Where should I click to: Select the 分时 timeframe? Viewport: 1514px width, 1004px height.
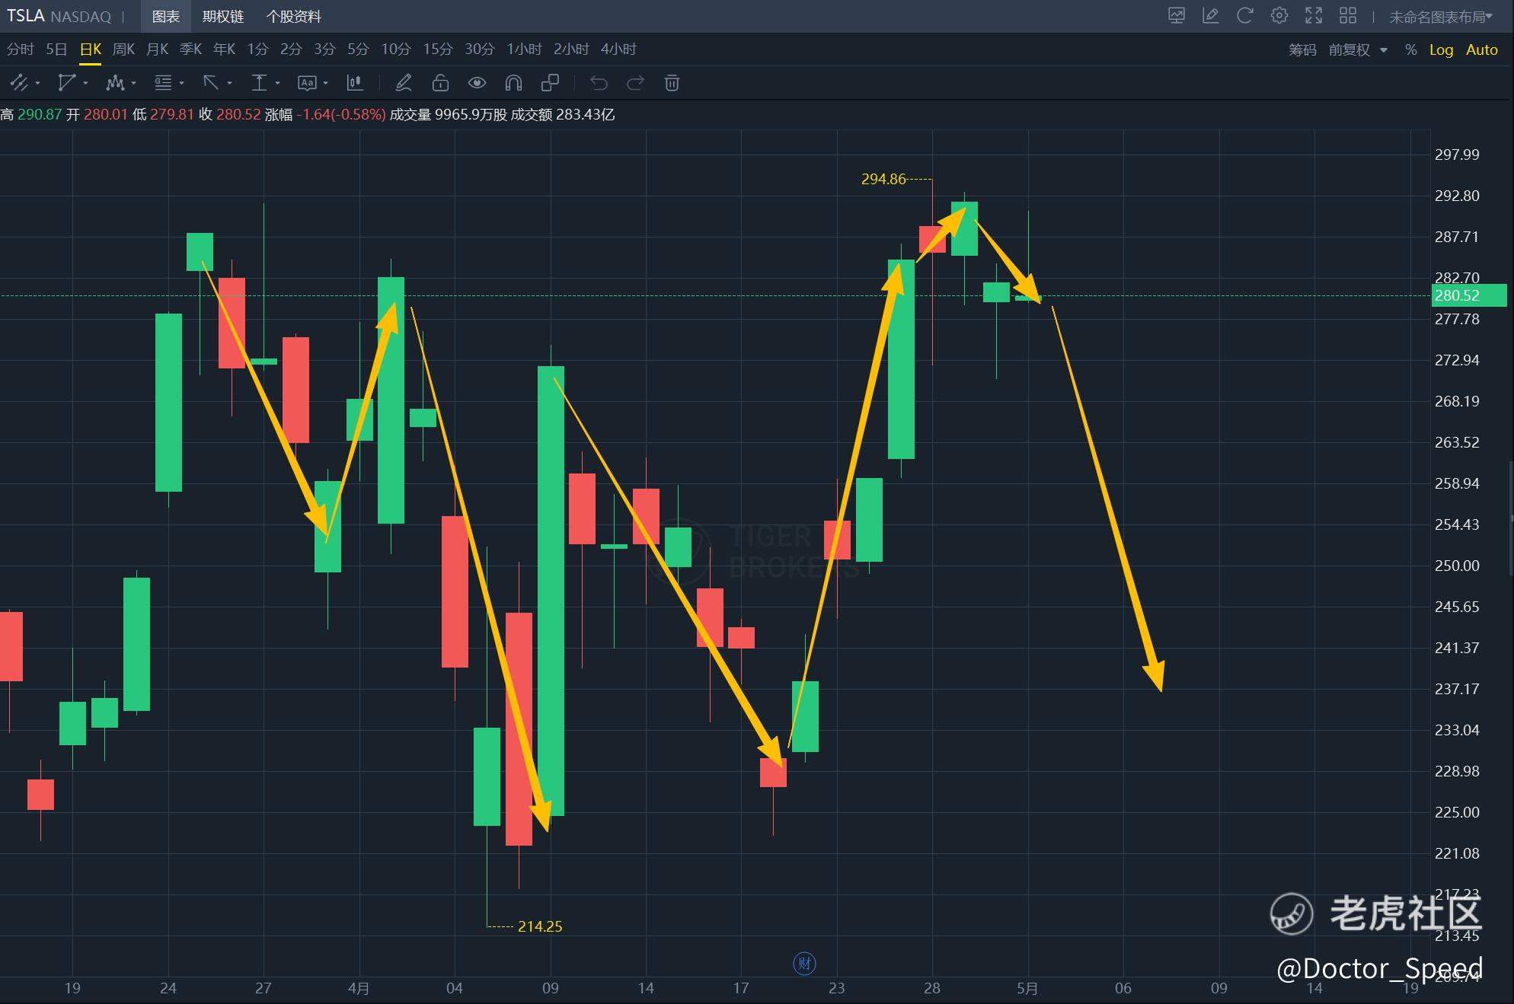click(x=21, y=49)
